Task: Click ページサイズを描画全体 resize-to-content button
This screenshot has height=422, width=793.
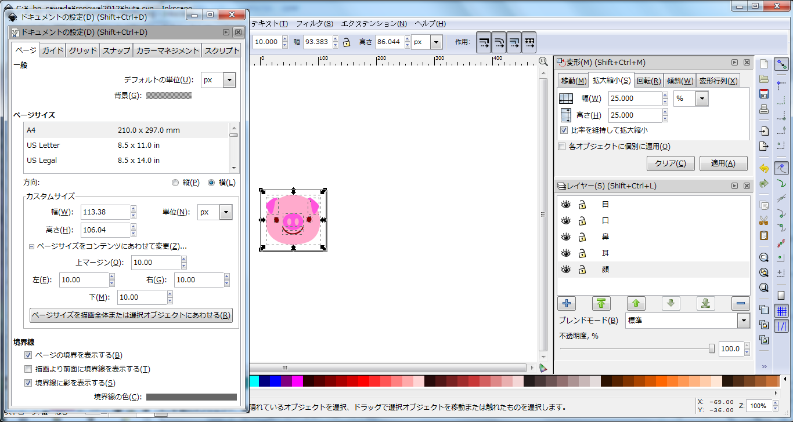Action: [x=131, y=315]
